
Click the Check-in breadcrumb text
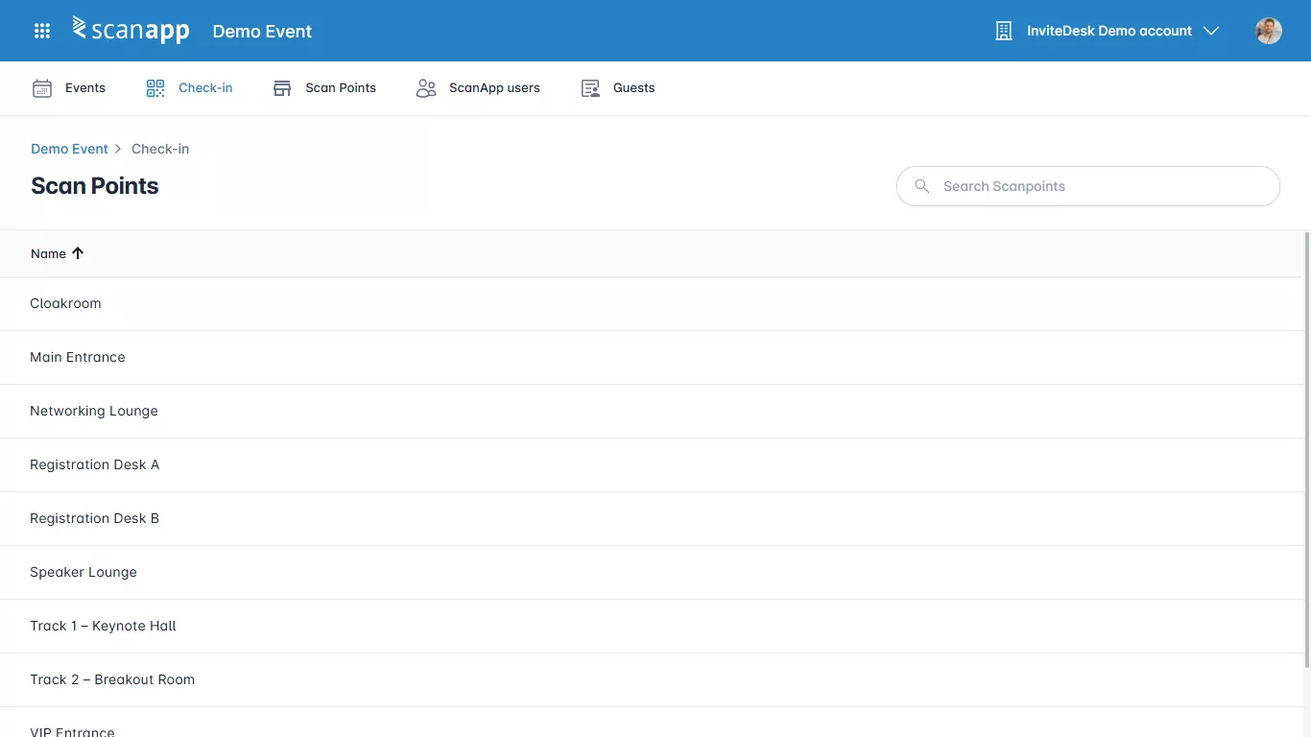click(160, 149)
